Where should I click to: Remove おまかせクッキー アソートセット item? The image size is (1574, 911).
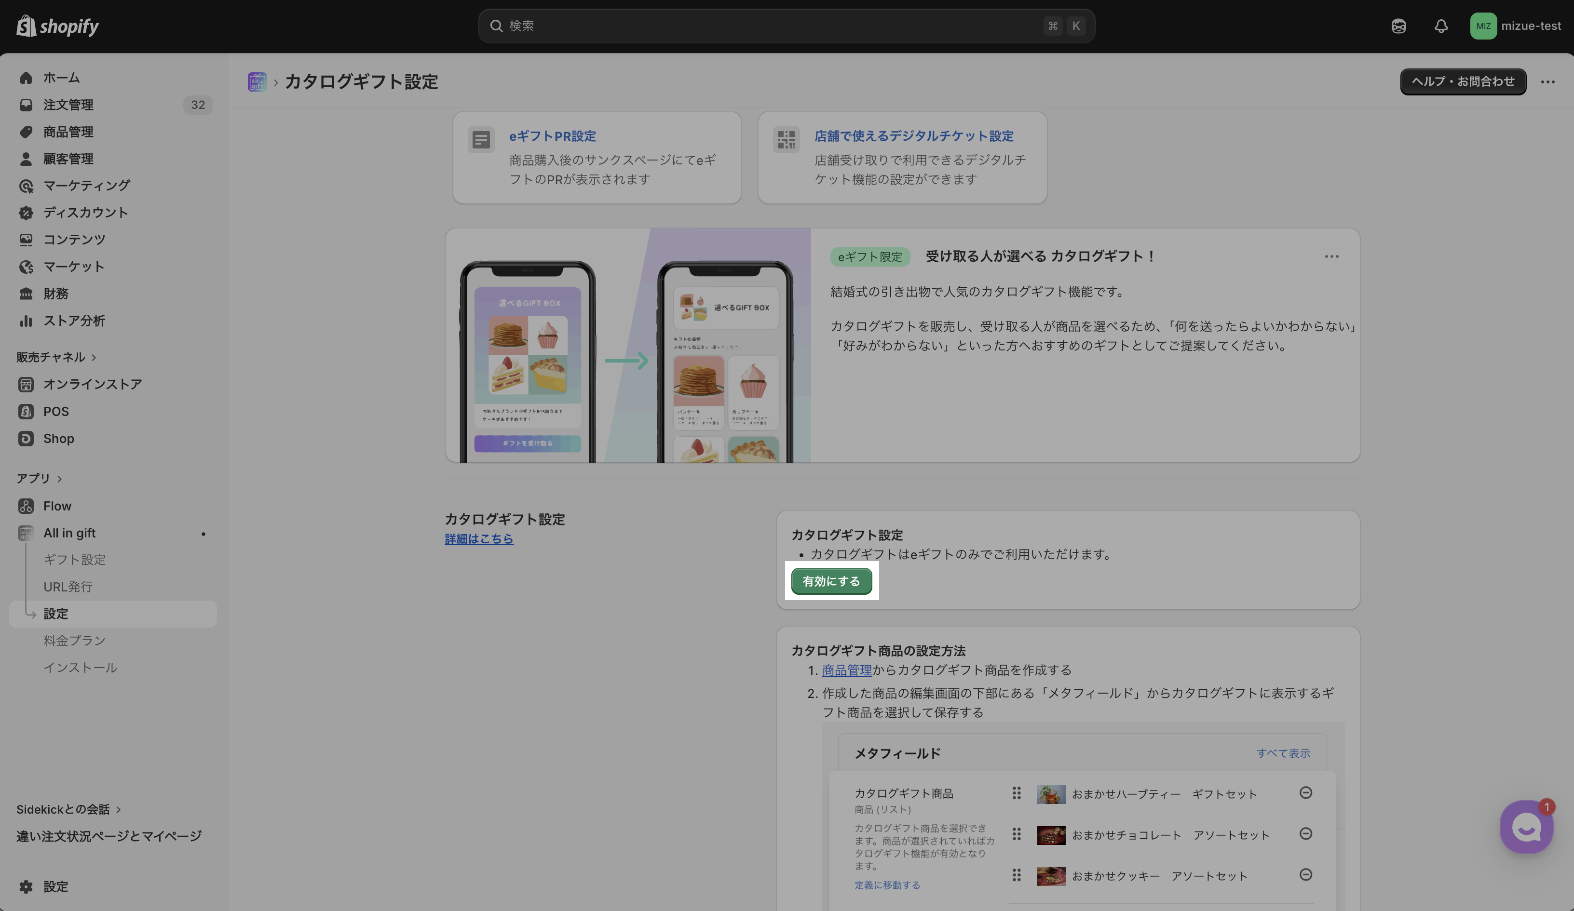pyautogui.click(x=1305, y=875)
